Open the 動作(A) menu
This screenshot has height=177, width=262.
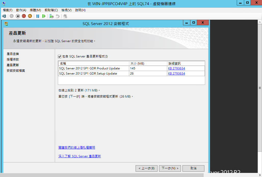pyautogui.click(x=21, y=10)
